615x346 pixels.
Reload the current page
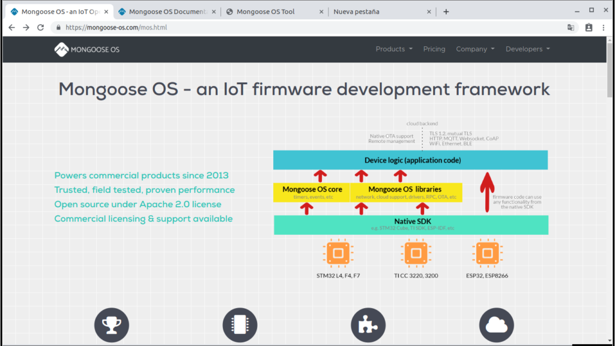(x=40, y=28)
